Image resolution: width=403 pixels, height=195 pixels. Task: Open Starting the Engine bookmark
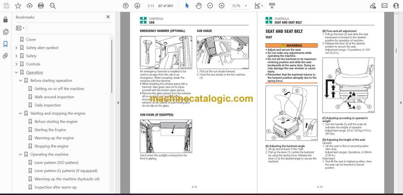50,130
